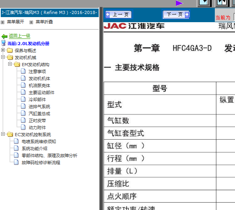Select the 发动机机械 open folder icon
Viewport: 235px width, 210px height.
coord(10,57)
